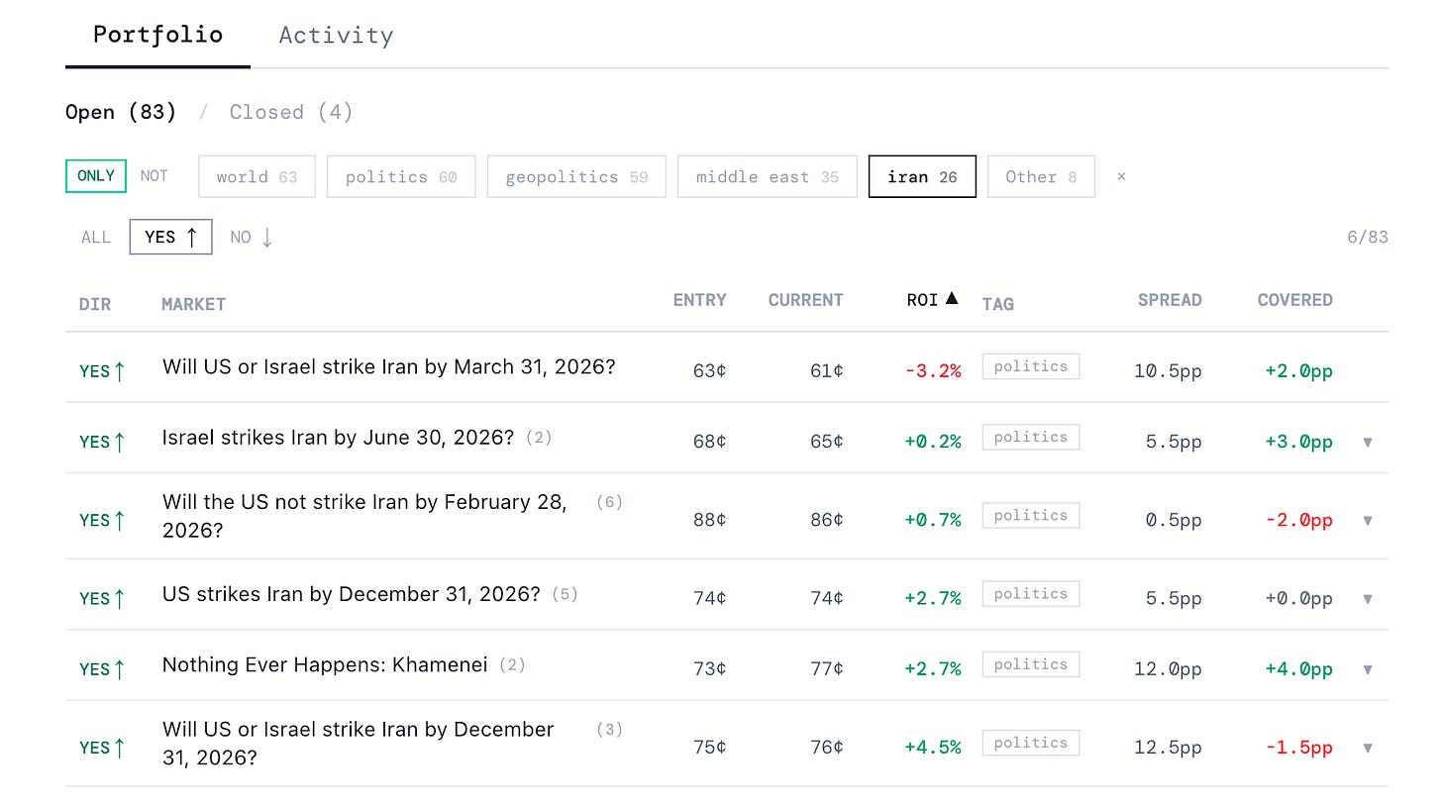Sort by the CURRENT column
The image size is (1442, 806).
coord(805,300)
